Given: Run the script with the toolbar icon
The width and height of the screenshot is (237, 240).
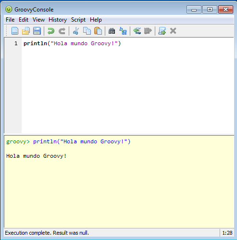Looking at the screenshot, I should 162,31.
